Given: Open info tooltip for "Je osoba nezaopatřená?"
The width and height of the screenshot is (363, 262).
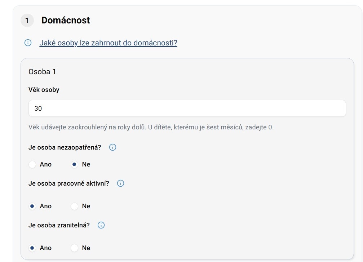Looking at the screenshot, I should 112,147.
